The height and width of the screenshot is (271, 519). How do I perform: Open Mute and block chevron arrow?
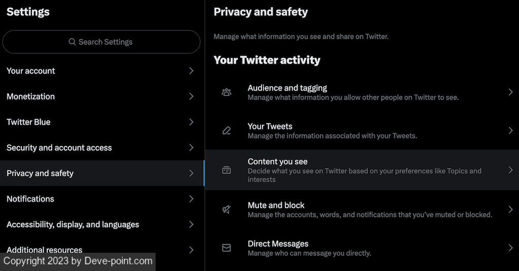click(x=510, y=209)
